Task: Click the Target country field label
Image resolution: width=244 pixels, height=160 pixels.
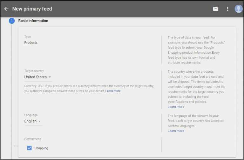Action: pos(34,71)
